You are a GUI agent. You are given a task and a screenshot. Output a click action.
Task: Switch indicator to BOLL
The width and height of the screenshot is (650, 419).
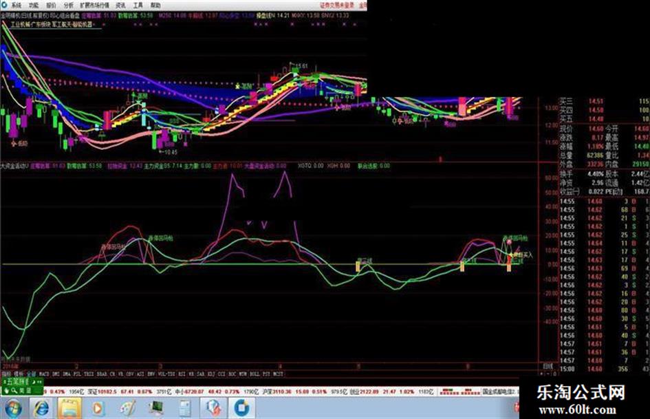coord(255,374)
